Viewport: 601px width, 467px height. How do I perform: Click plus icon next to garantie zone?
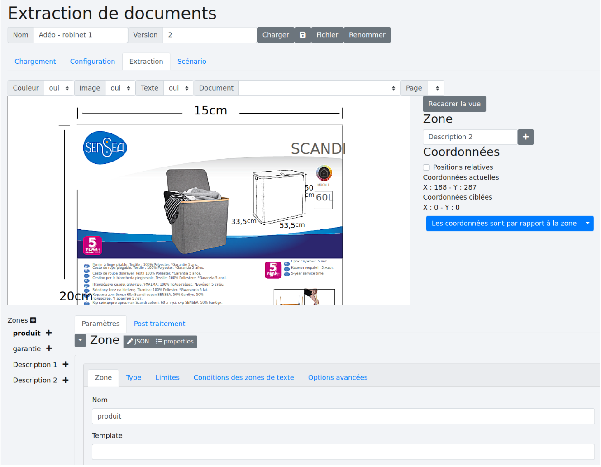click(x=49, y=348)
